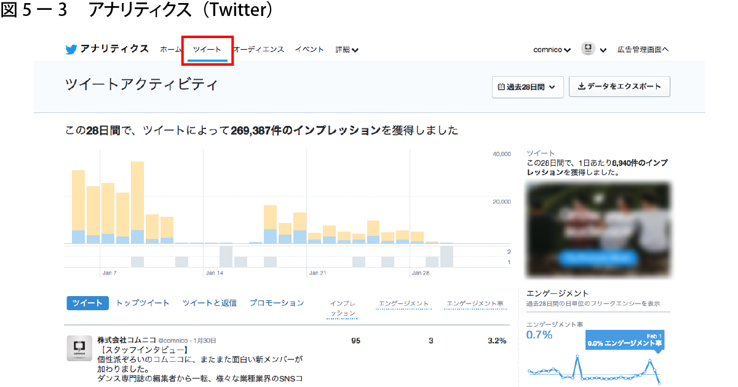Viewport: 738px width, 387px height.
Task: Open 株式会社コムニコ tweet avatar
Action: tap(79, 349)
